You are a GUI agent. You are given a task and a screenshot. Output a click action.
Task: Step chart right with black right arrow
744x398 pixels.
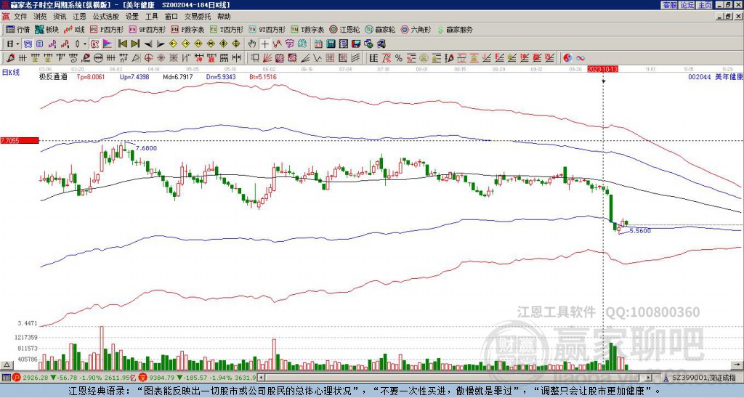pos(161,44)
